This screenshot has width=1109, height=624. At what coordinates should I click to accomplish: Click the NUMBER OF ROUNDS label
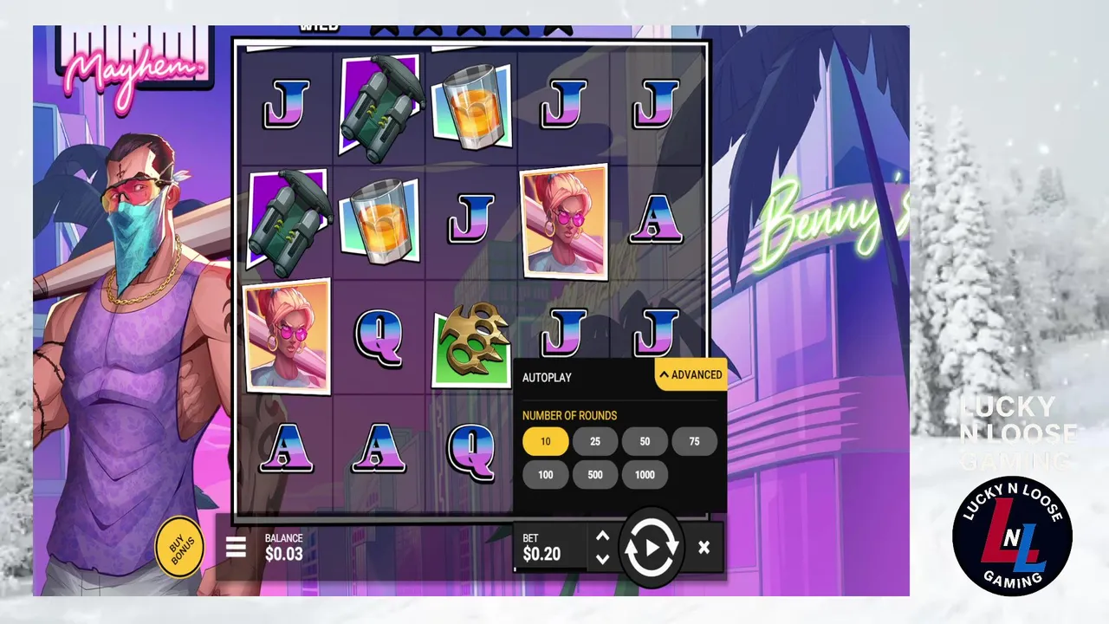(569, 415)
